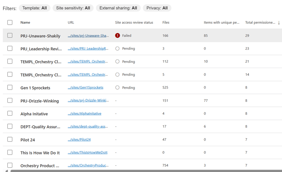Sort by the Name column header
Viewport: 282px width, 172px height.
(25, 23)
